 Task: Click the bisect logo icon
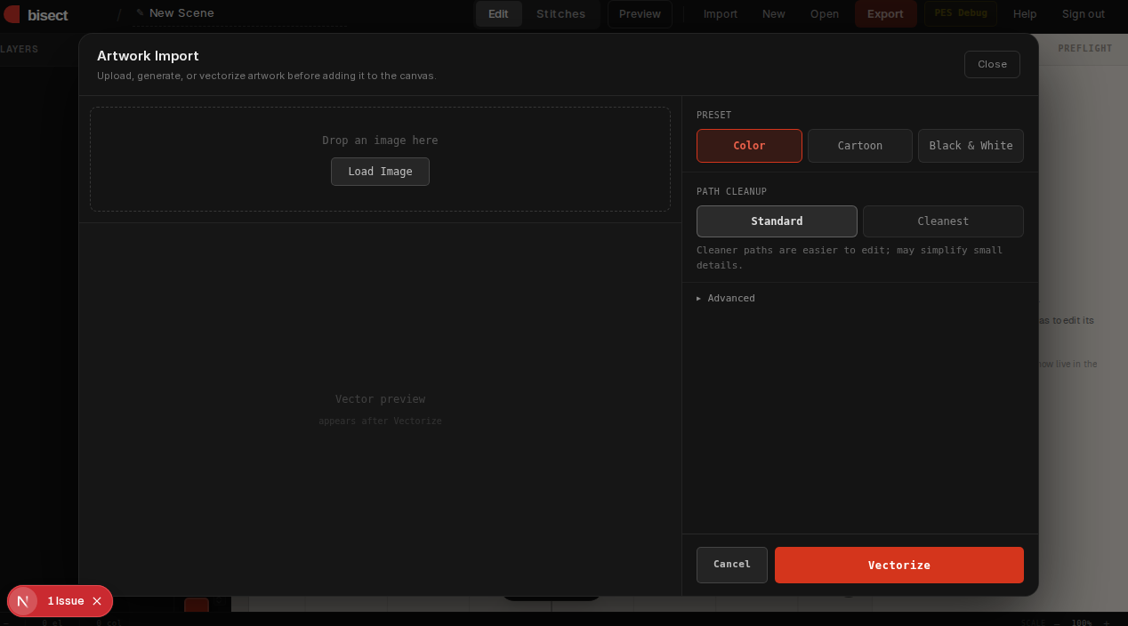coord(12,14)
